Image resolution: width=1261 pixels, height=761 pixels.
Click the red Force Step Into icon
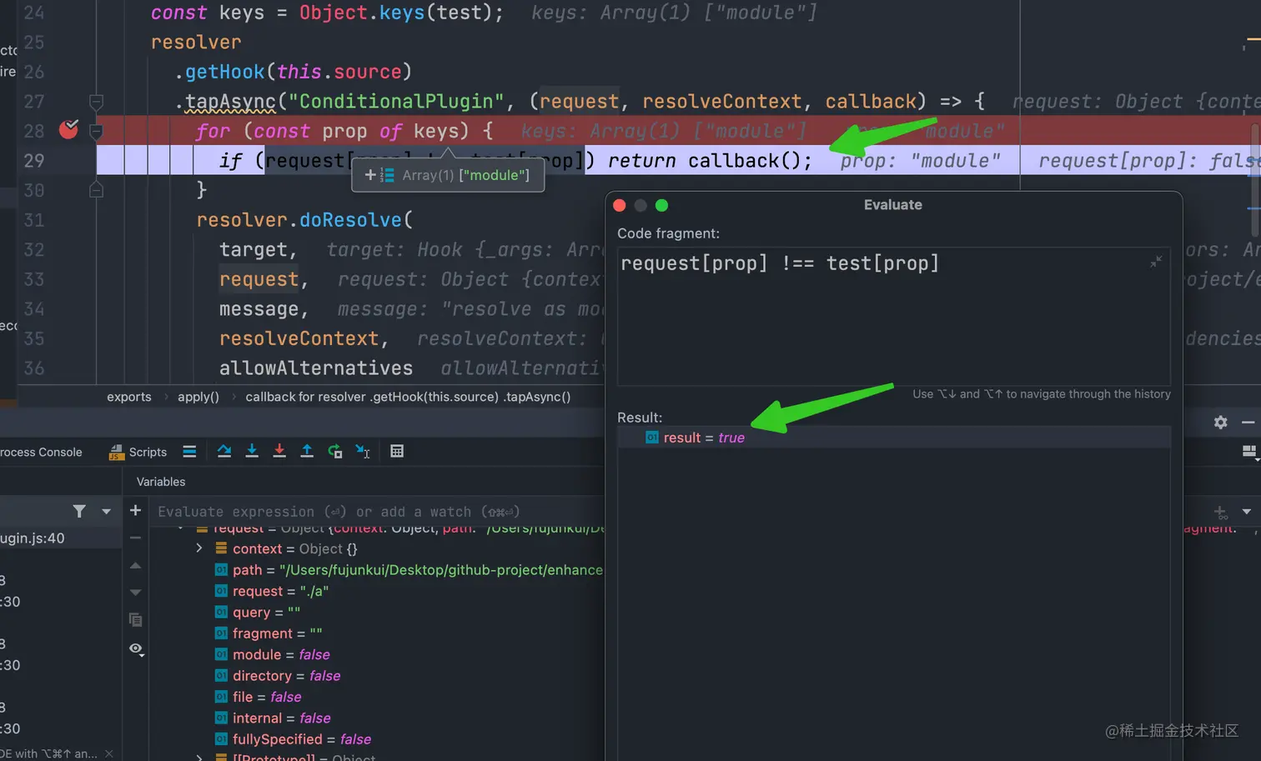tap(279, 451)
